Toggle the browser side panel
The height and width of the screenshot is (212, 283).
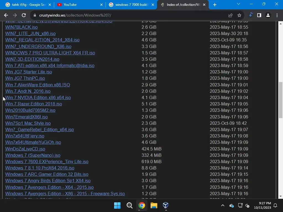[259, 15]
